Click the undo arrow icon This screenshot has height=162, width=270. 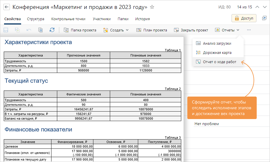coord(29,30)
